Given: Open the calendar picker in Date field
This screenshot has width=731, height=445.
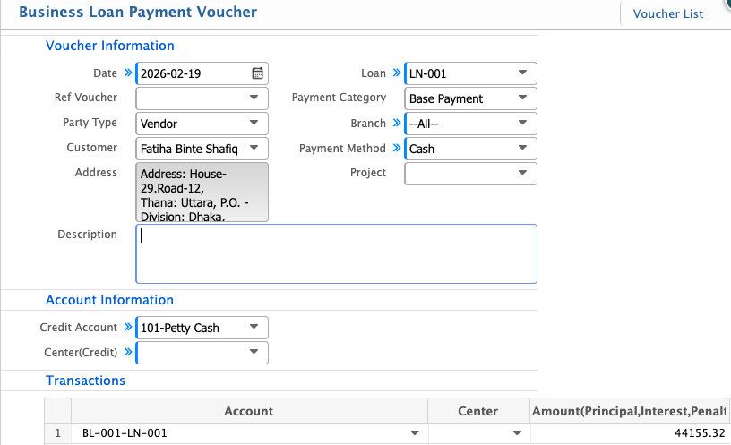Looking at the screenshot, I should [x=256, y=73].
